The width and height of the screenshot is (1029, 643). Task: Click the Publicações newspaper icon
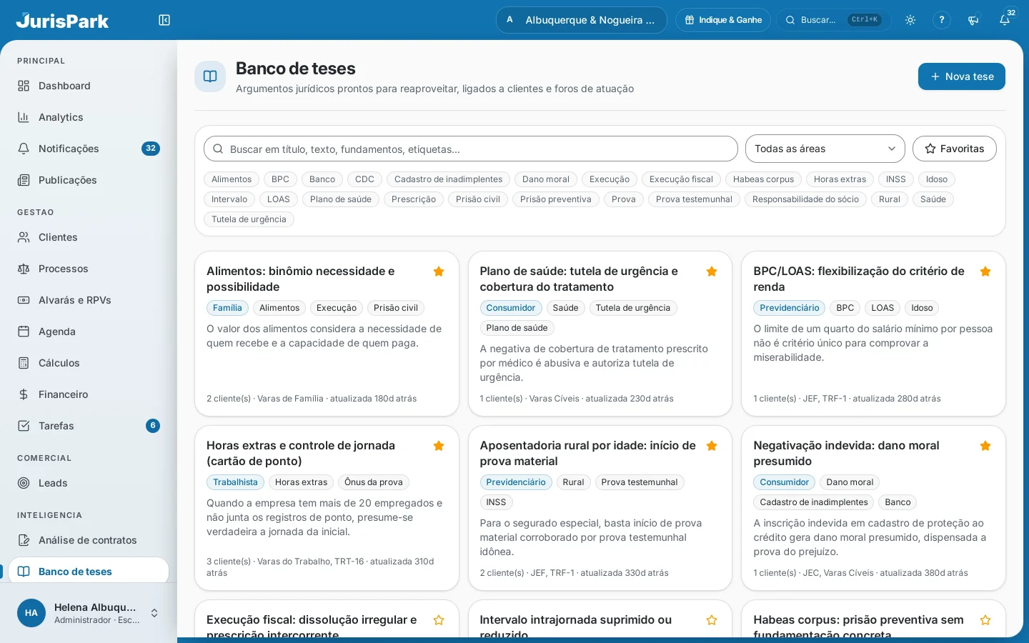24,180
